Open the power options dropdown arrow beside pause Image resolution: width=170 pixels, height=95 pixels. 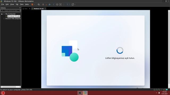(x=35, y=4)
